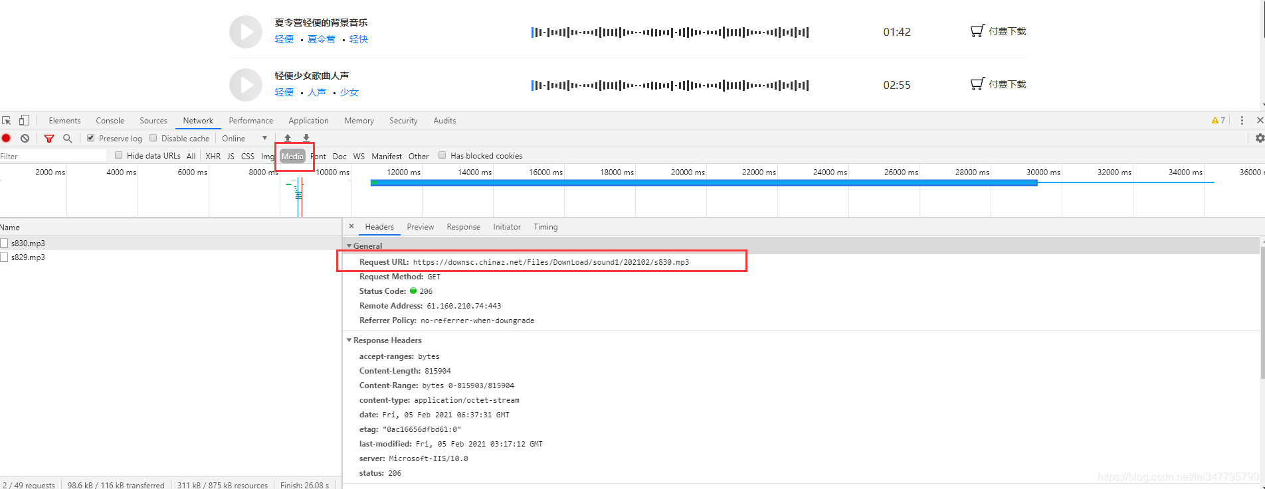Screen dimensions: 1265x489
Task: Open the DevTools three-dot menu
Action: pyautogui.click(x=1242, y=120)
